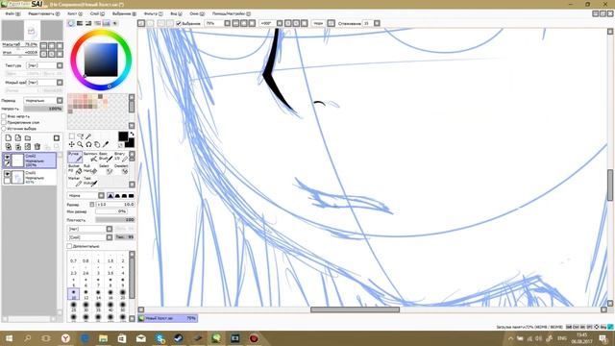Create a new layer folder
Screen dimensions: 615x346
28,138
